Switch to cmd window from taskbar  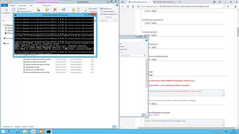pyautogui.click(x=49, y=131)
